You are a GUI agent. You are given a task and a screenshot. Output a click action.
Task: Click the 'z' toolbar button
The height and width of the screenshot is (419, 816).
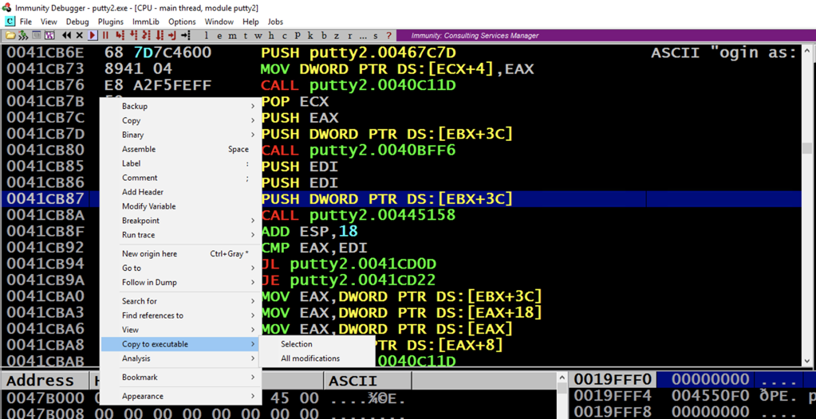(x=337, y=35)
